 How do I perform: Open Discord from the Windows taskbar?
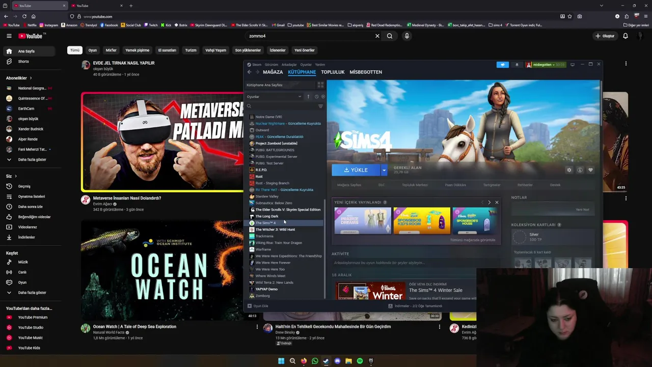(x=337, y=361)
